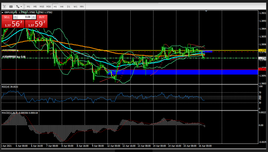Image resolution: width=268 pixels, height=152 pixels.
Task: Click the RSI(14) indicator label
Action: pos(10,87)
